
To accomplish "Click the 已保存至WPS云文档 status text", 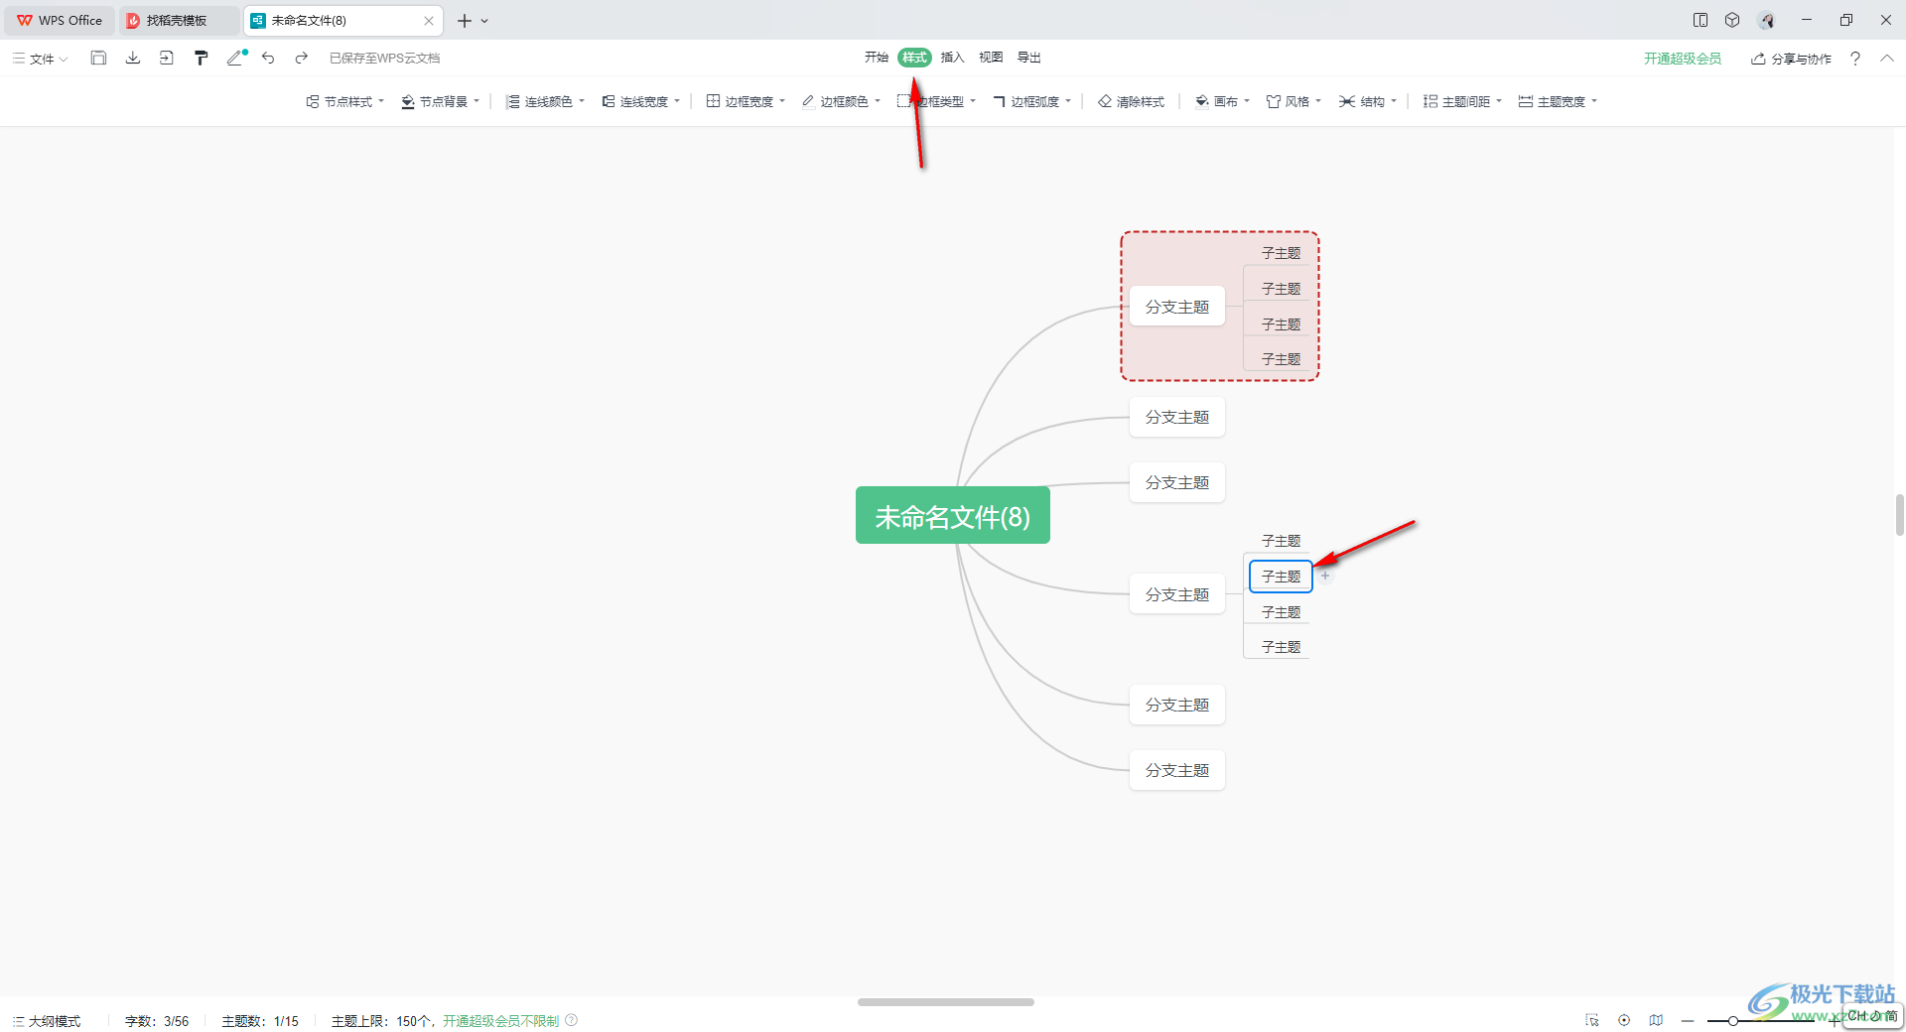I will click(384, 59).
